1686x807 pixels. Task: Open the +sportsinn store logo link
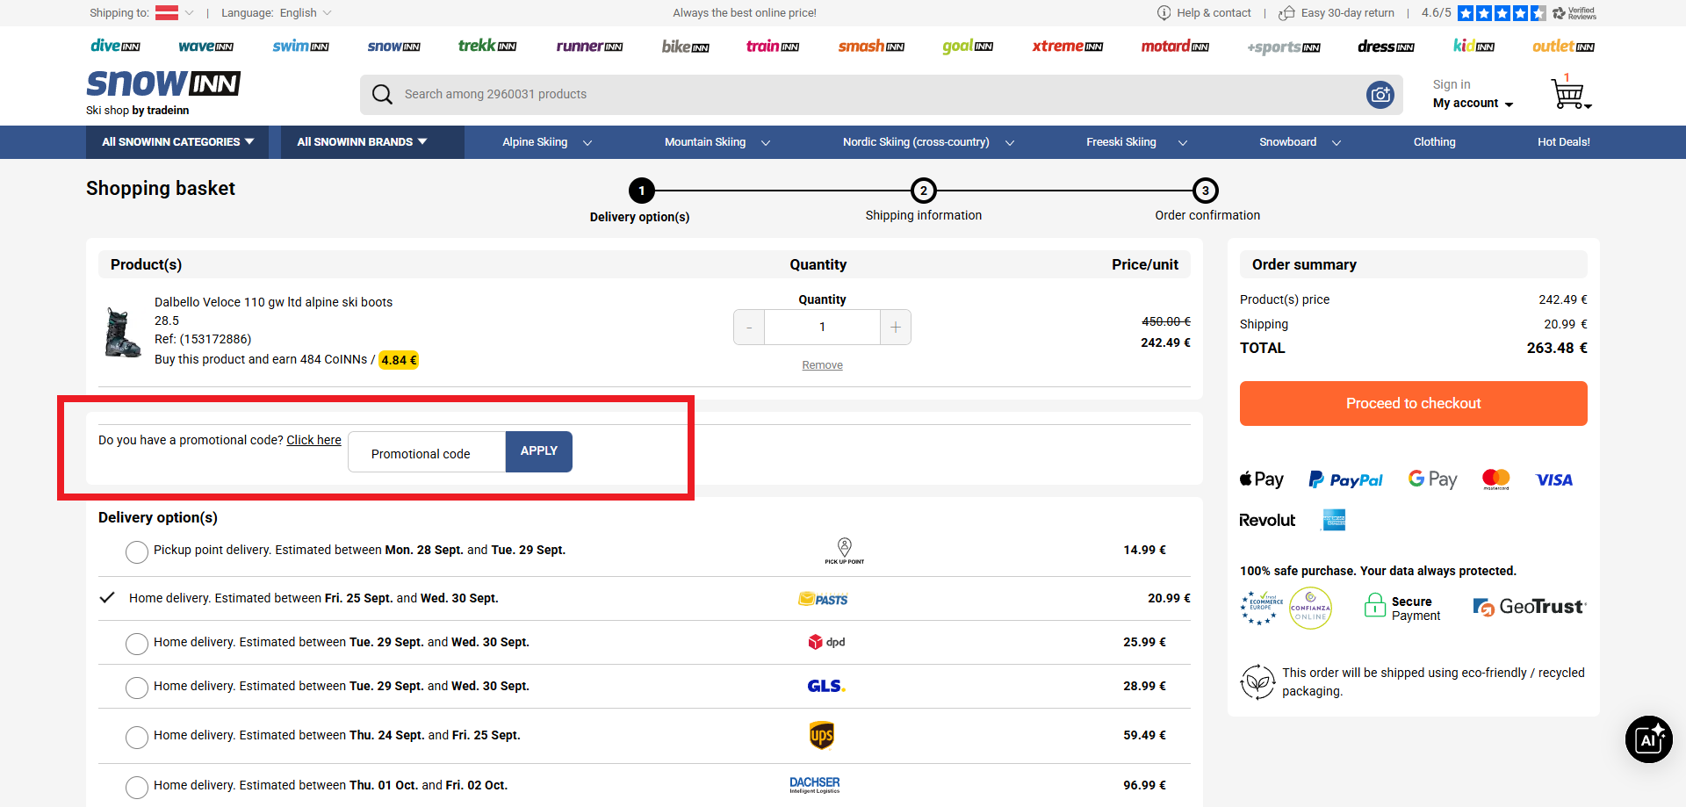[x=1284, y=47]
